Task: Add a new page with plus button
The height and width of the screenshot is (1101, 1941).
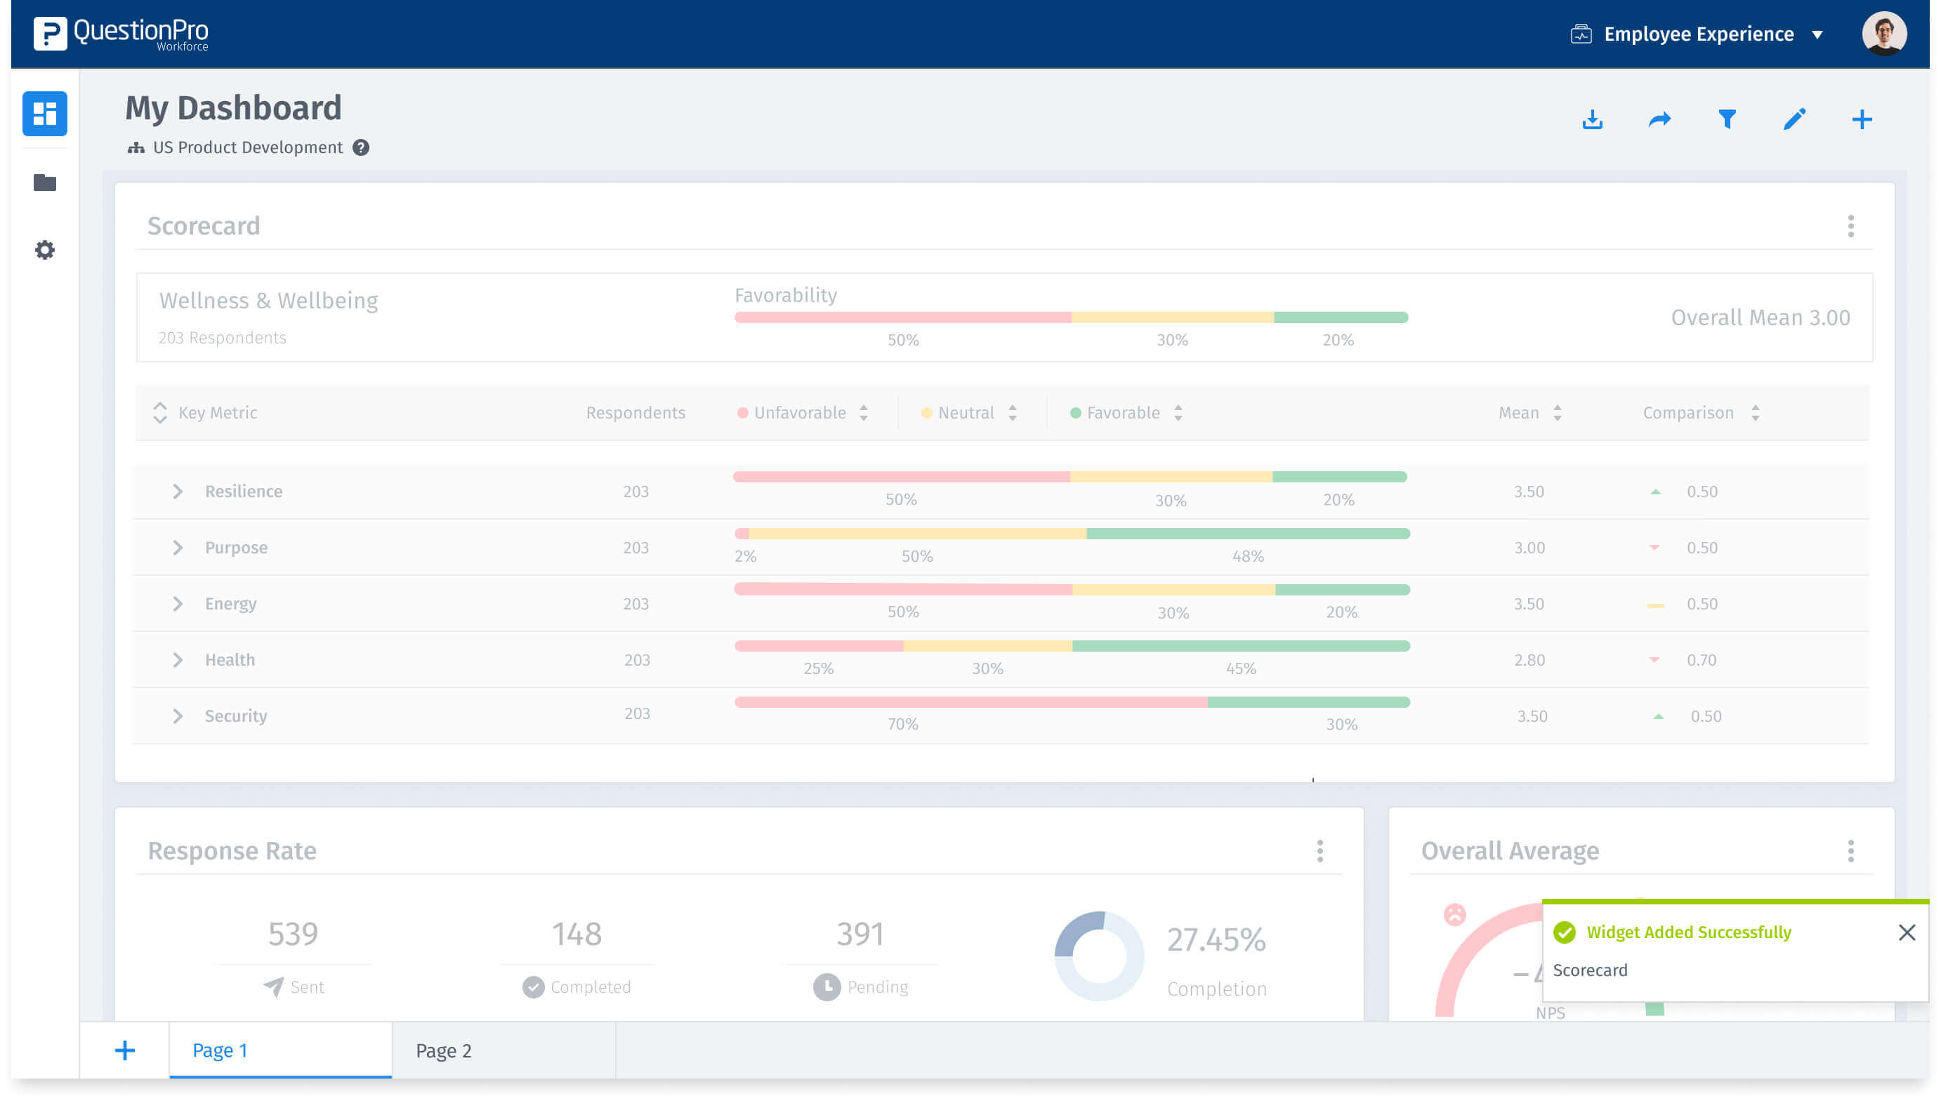Action: click(125, 1050)
